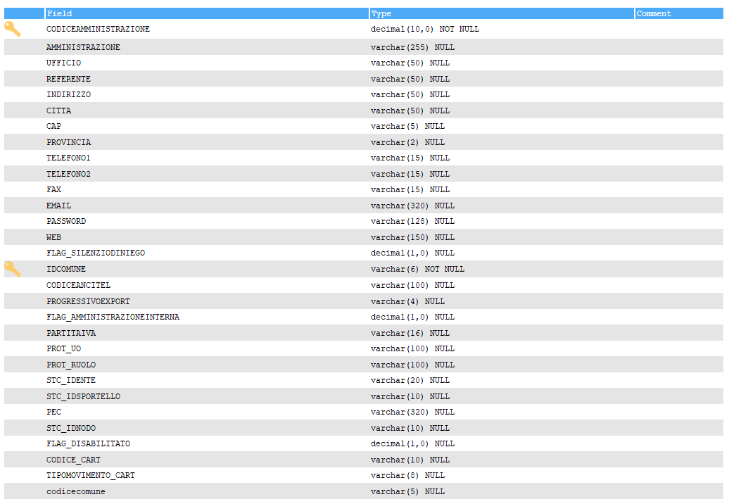Click the varchar(6) NOT NULL type cell
Viewport: 729px width, 504px height.
tap(417, 269)
